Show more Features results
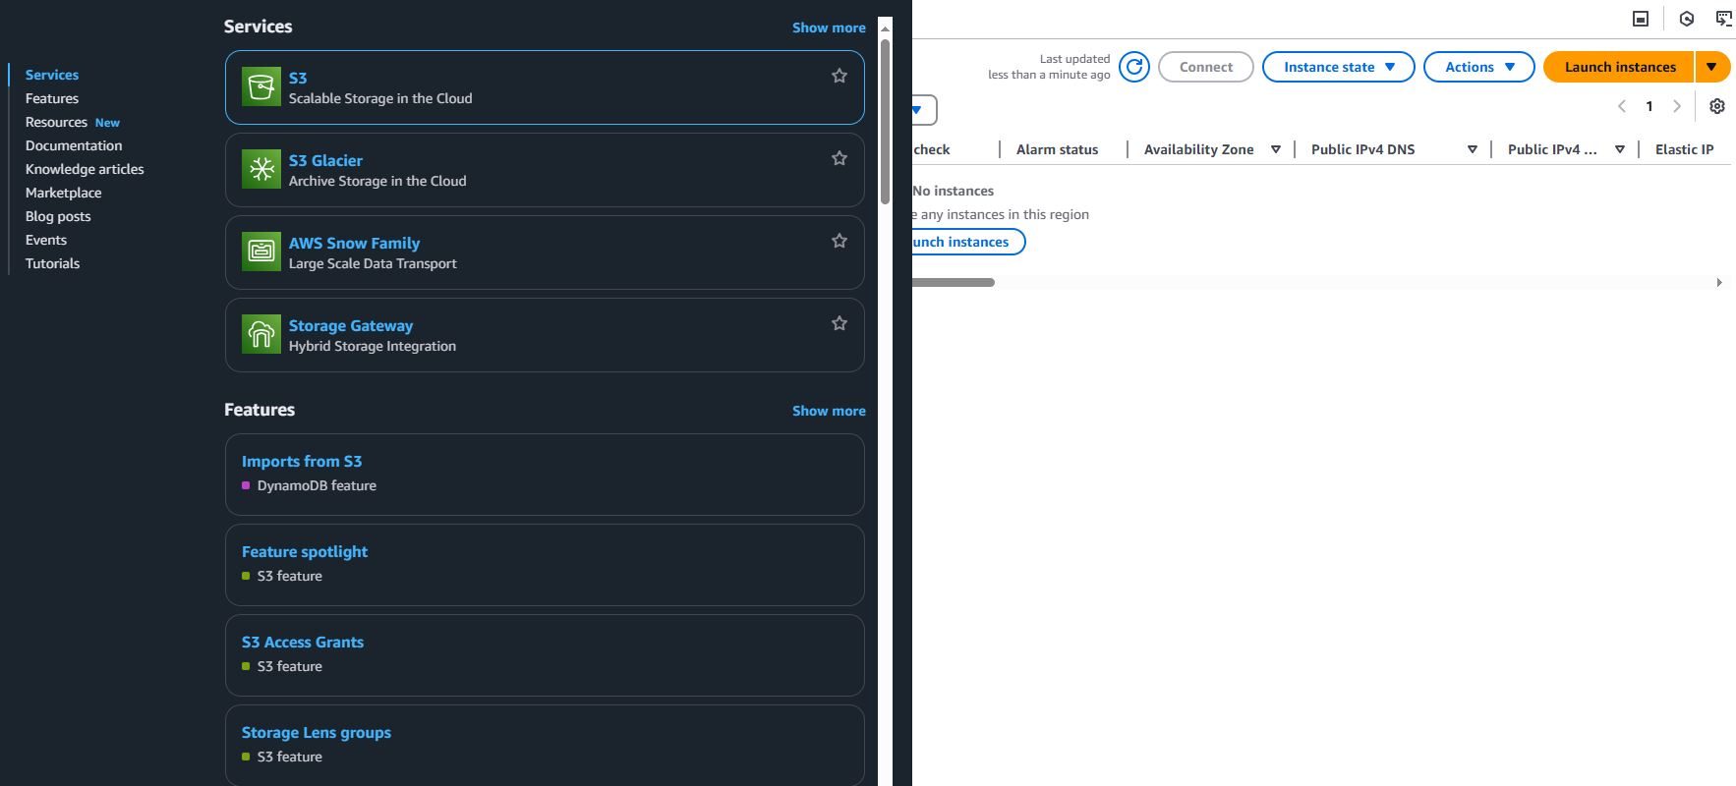Screen dimensions: 1736x786 coord(829,411)
